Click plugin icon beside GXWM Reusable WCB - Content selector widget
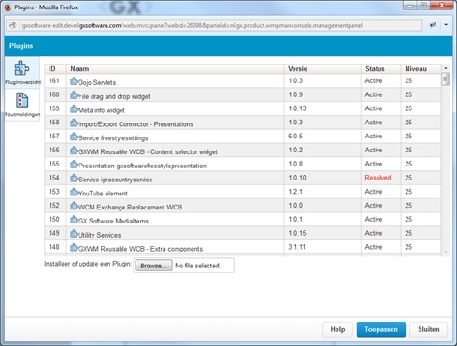Viewport: 457px width, 346px height. pyautogui.click(x=74, y=151)
